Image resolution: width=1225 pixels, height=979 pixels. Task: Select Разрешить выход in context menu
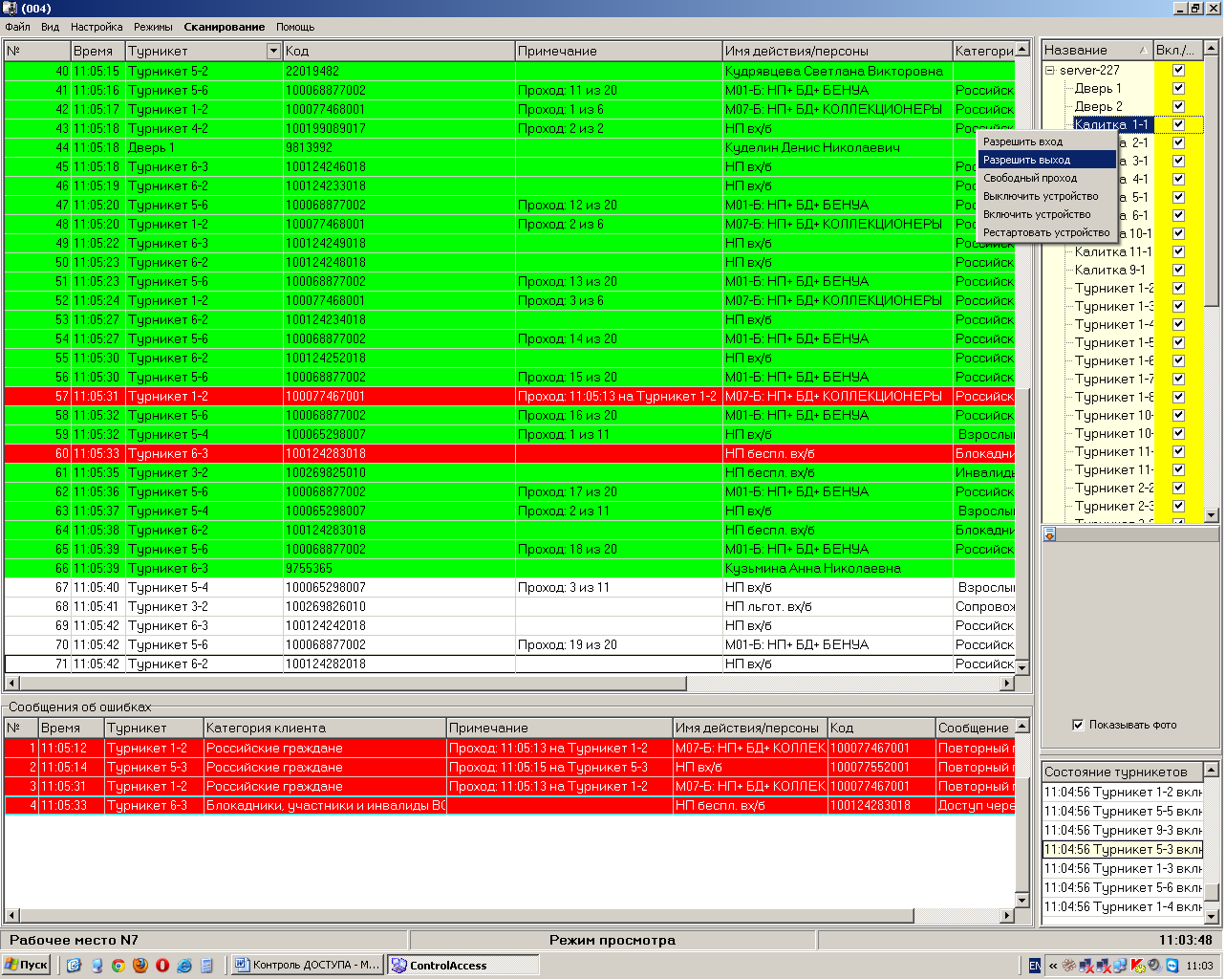pyautogui.click(x=1046, y=160)
